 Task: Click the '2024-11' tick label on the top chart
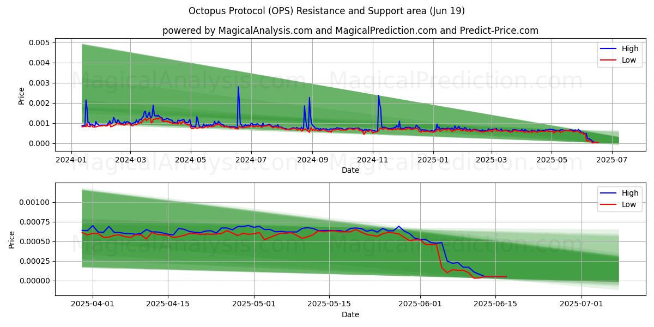click(x=373, y=160)
